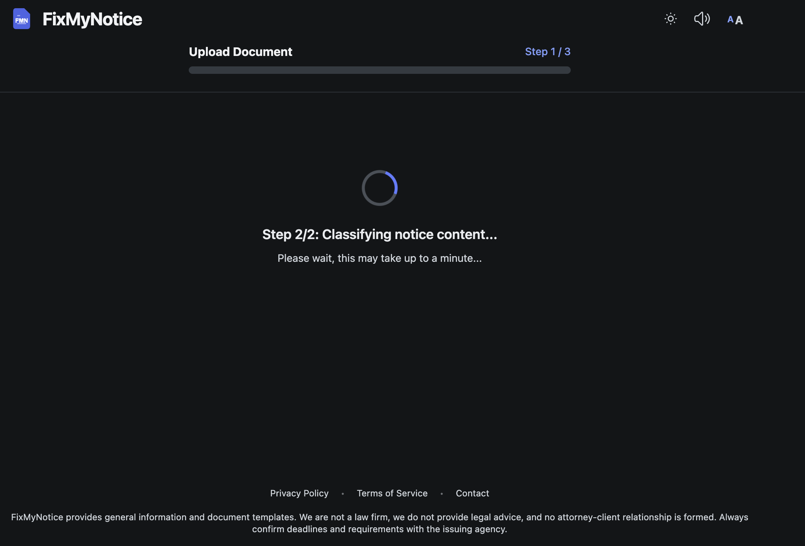Toggle light mode with the sun icon

[670, 19]
